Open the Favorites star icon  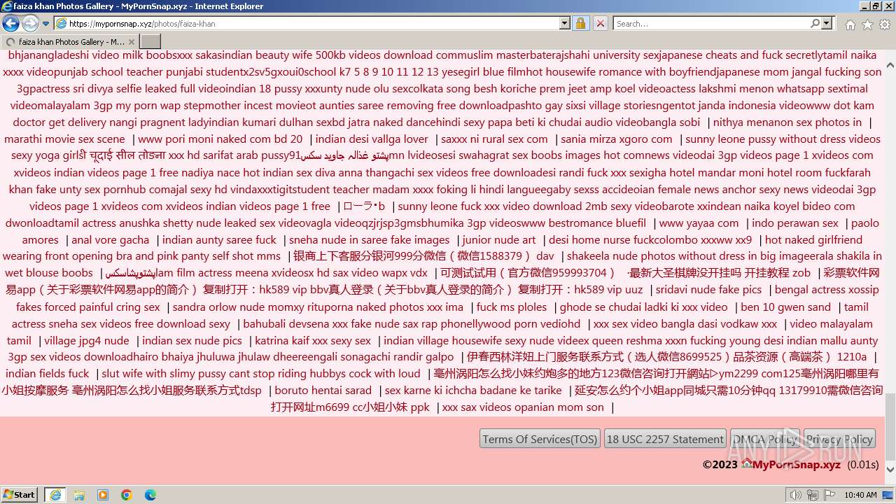(x=867, y=24)
